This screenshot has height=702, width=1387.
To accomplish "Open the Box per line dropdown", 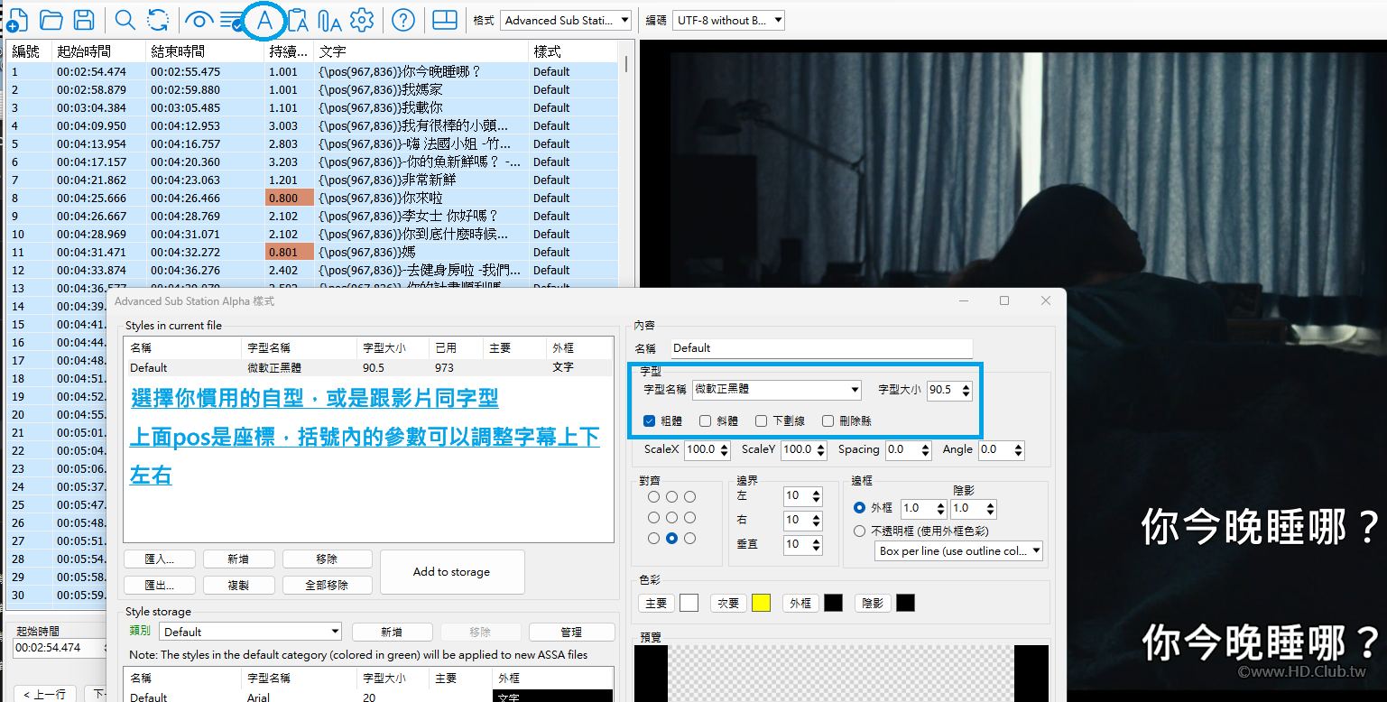I will pos(959,551).
